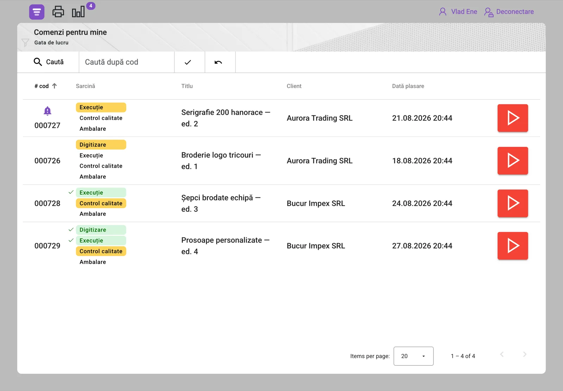Click completed Digitizare task of order 000729

[x=101, y=230]
